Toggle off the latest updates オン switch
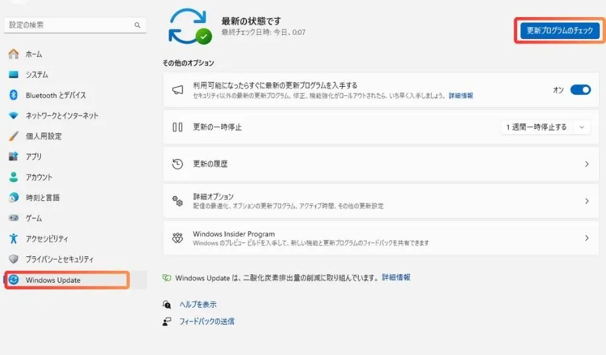The height and width of the screenshot is (355, 606). (580, 90)
